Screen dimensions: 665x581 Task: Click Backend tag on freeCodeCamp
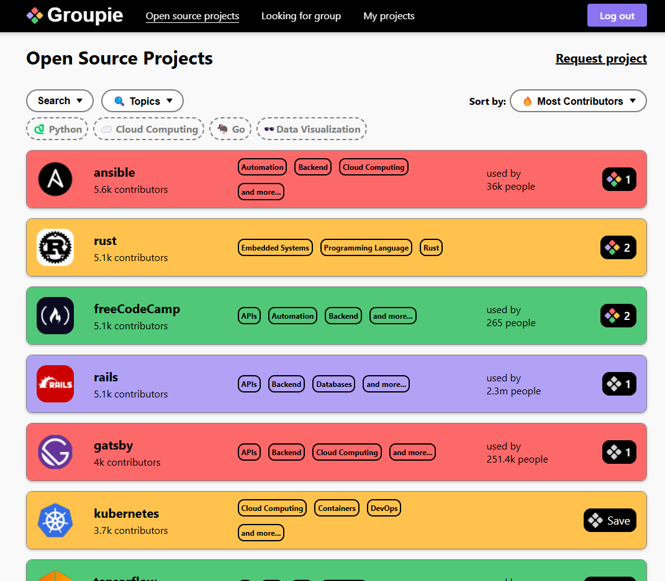[343, 316]
